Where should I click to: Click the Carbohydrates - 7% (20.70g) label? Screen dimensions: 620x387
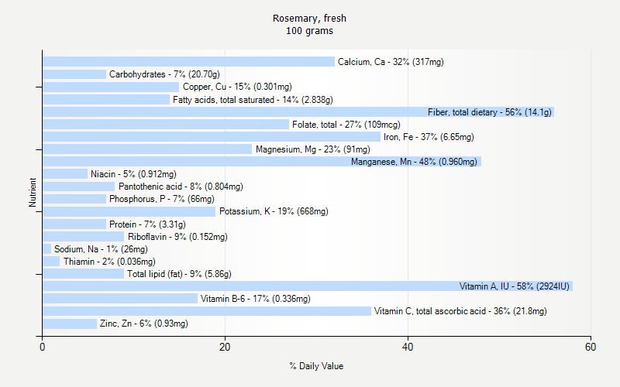164,74
